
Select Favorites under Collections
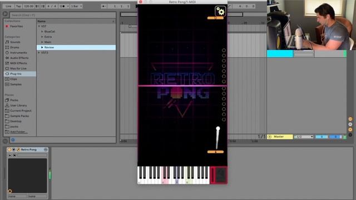click(x=17, y=26)
